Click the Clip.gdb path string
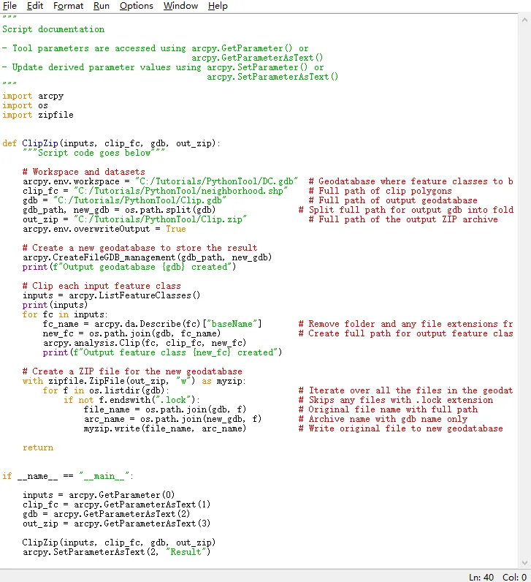 pyautogui.click(x=140, y=200)
